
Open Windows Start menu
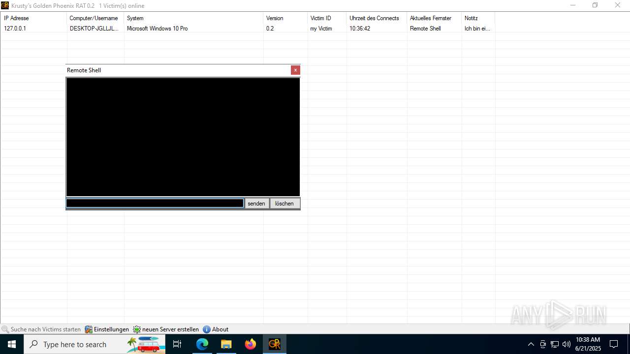(12, 344)
